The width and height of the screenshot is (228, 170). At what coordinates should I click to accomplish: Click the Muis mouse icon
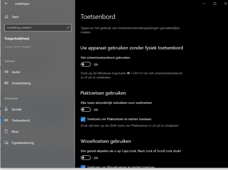click(x=6, y=131)
